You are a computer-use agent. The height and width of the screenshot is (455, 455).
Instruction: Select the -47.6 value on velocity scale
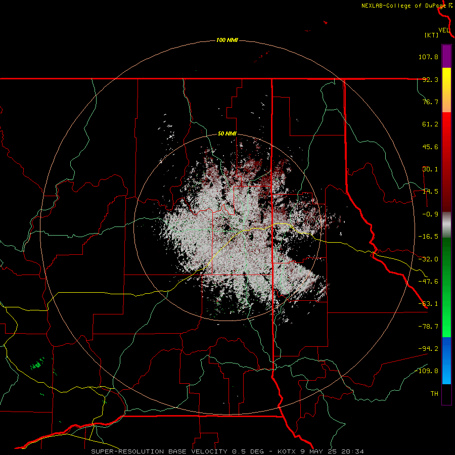[x=428, y=282]
